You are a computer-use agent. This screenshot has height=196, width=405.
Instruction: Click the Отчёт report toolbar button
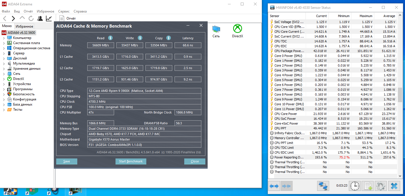[x=68, y=18]
